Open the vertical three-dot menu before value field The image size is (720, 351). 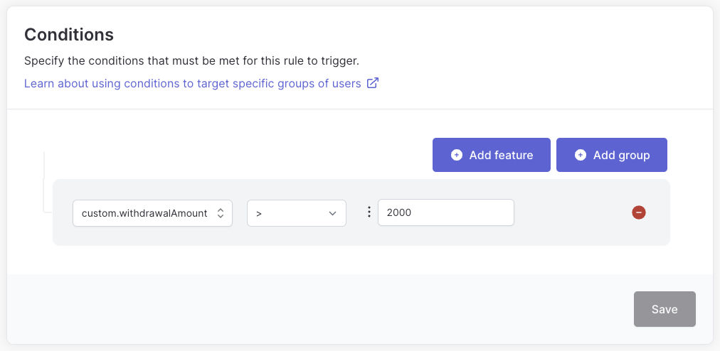[x=369, y=212]
